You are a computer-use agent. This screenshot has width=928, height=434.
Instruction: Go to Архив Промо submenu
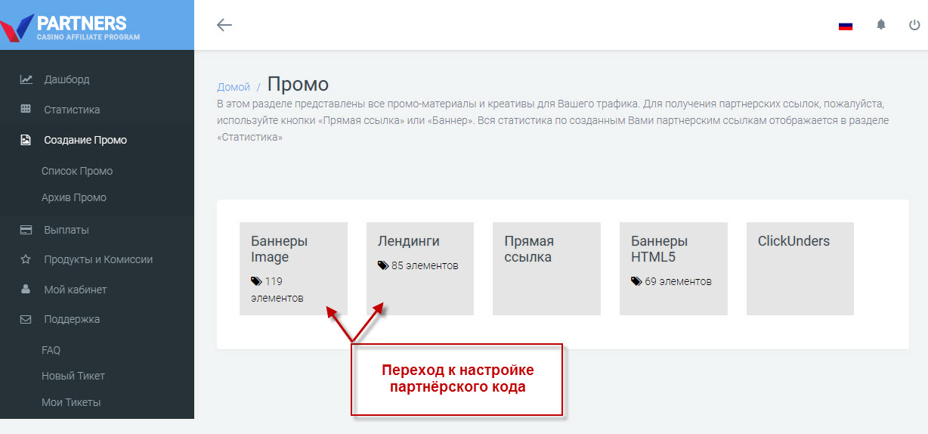[74, 197]
